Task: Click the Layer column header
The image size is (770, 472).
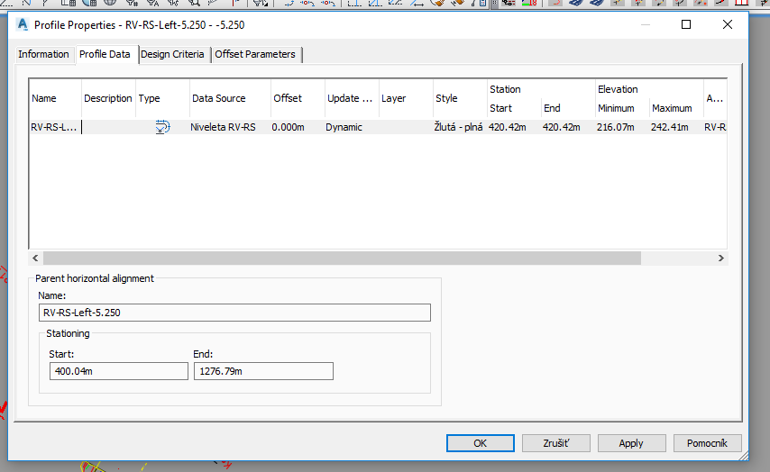Action: [406, 98]
